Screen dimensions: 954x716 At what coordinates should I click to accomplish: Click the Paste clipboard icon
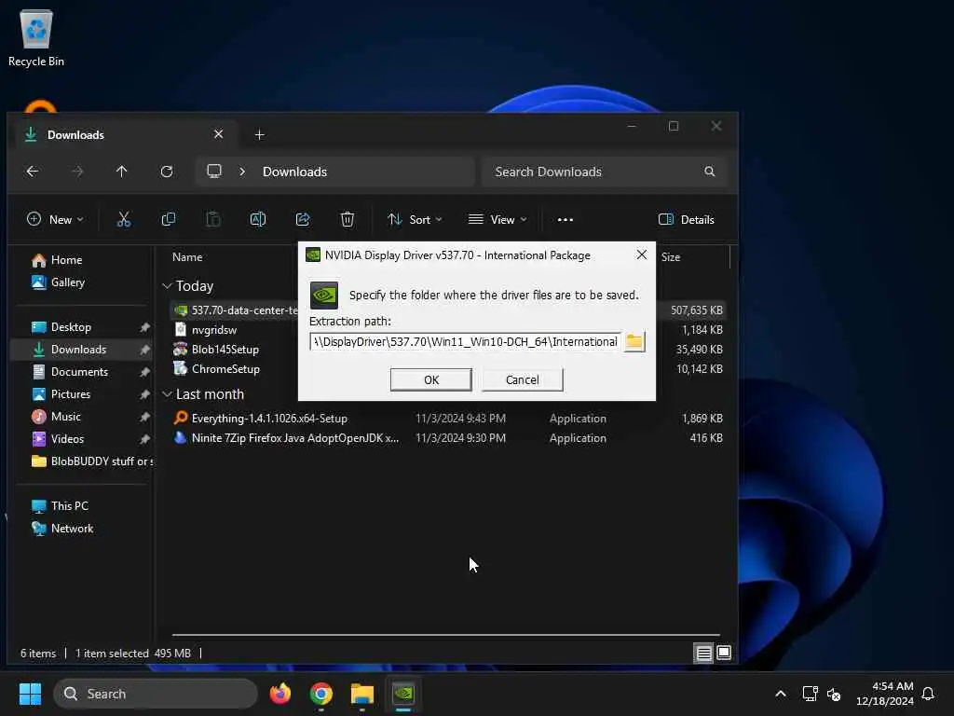tap(213, 219)
